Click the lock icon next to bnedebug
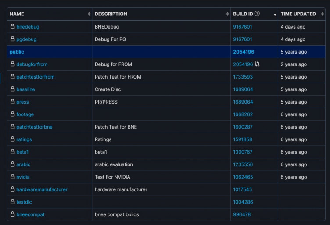The width and height of the screenshot is (330, 225). pyautogui.click(x=12, y=27)
